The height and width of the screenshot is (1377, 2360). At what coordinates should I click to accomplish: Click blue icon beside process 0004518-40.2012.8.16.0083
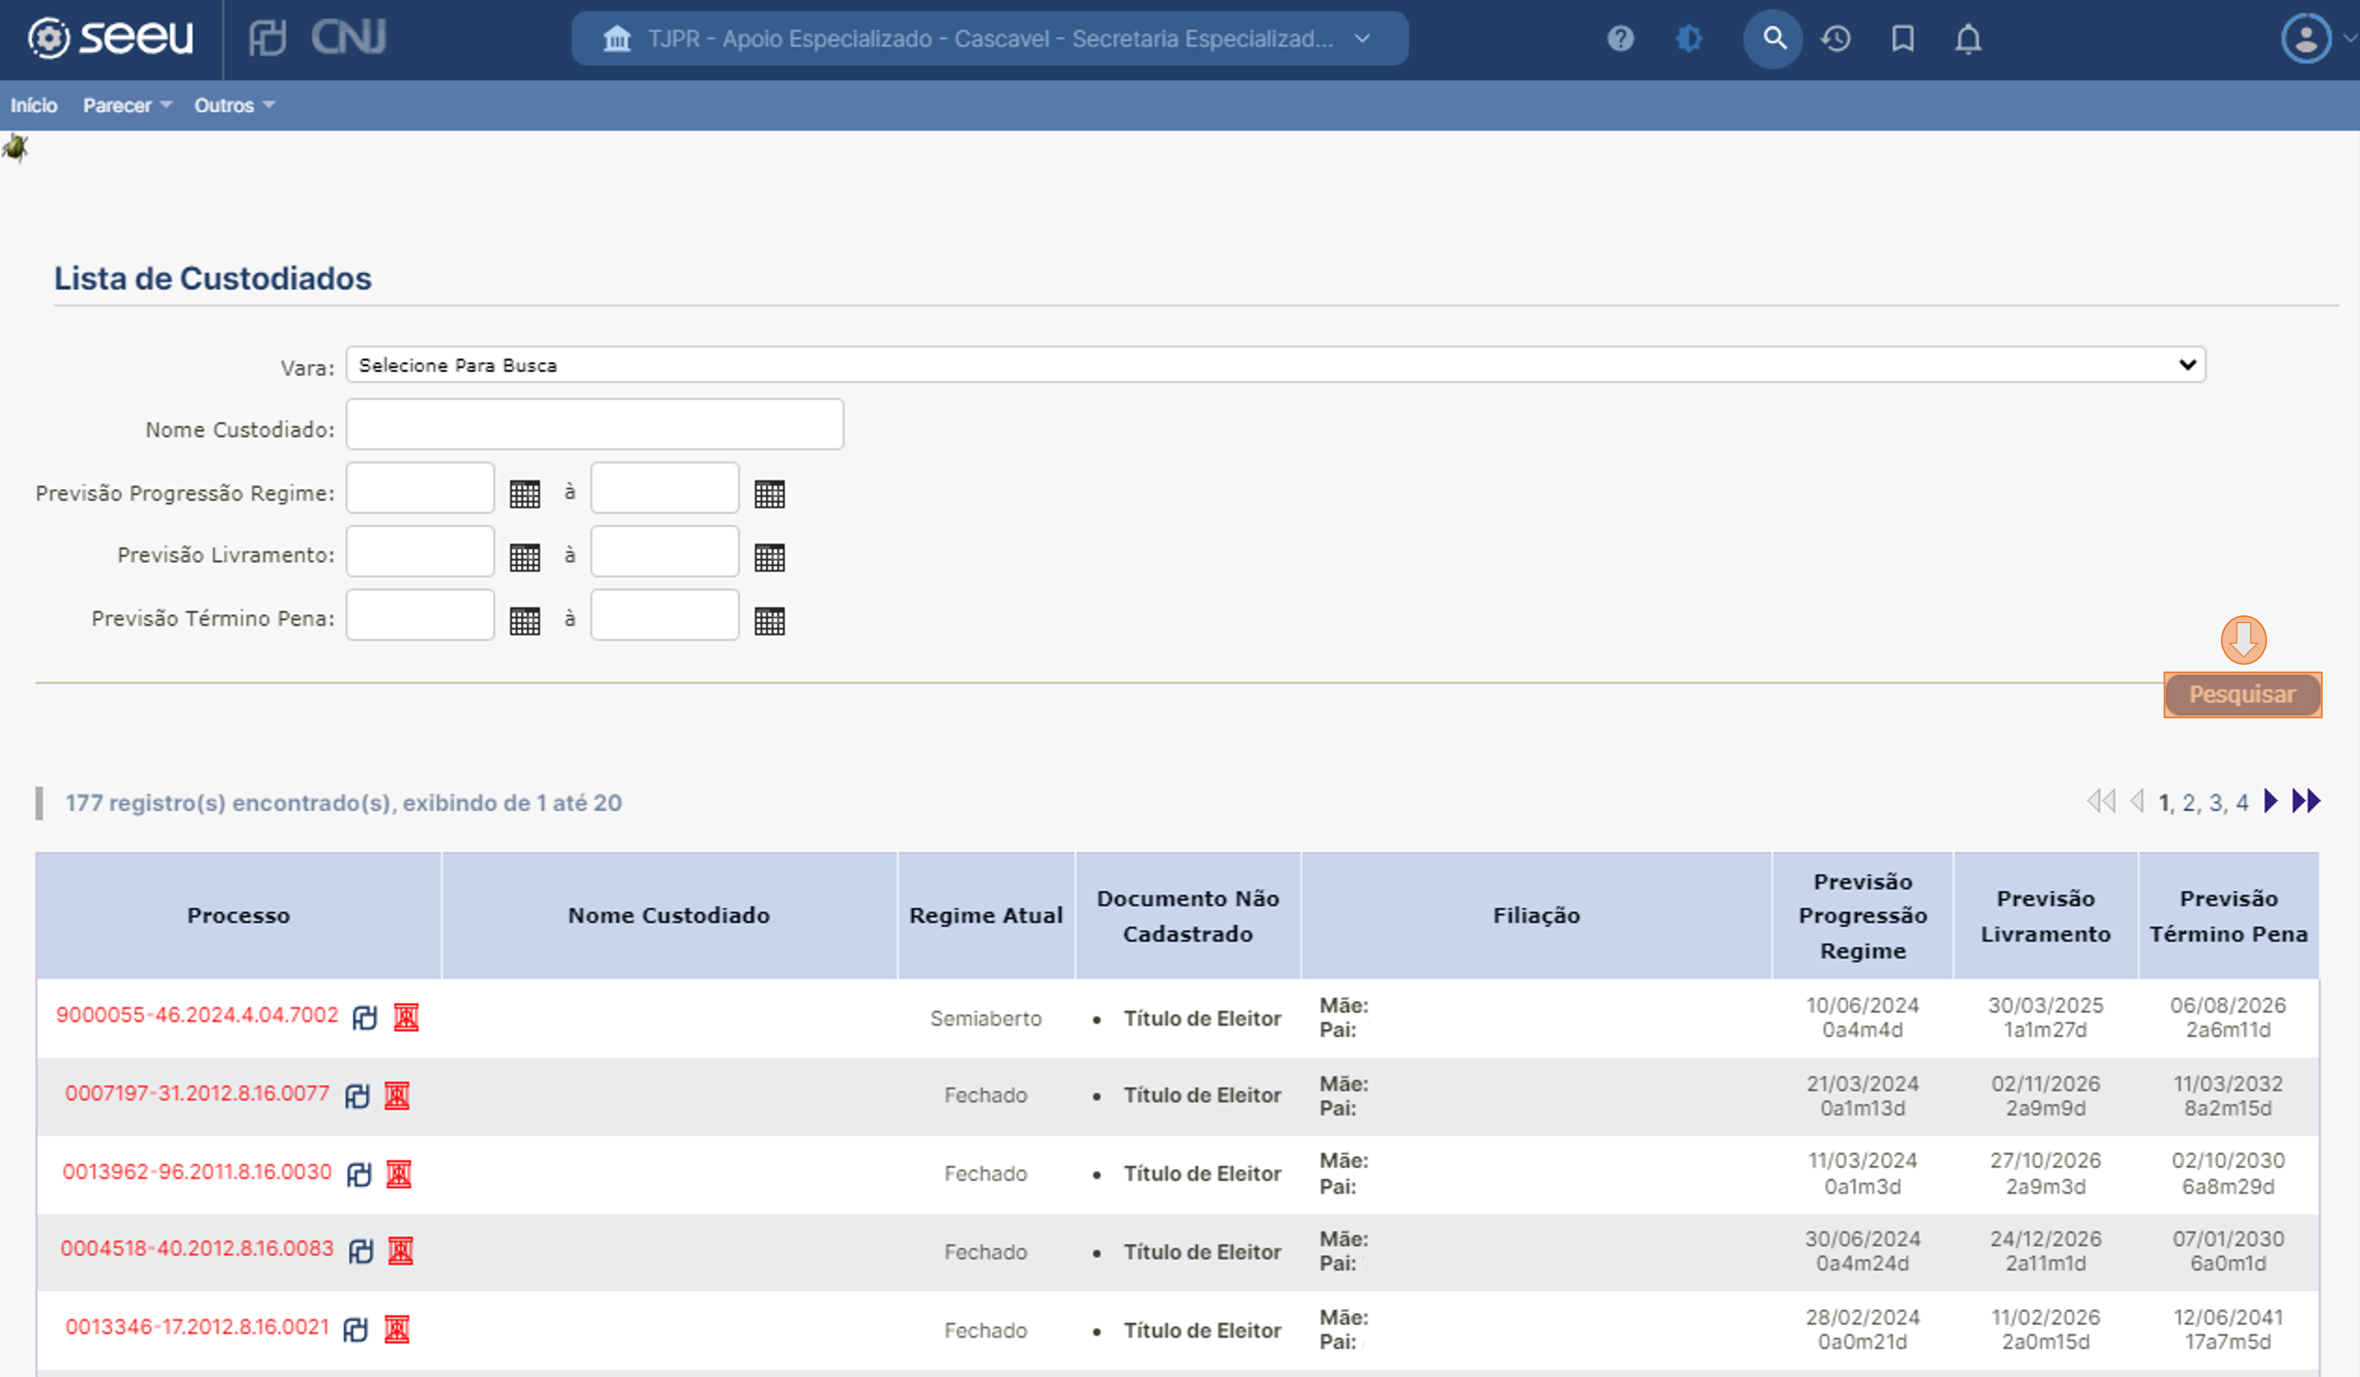361,1251
